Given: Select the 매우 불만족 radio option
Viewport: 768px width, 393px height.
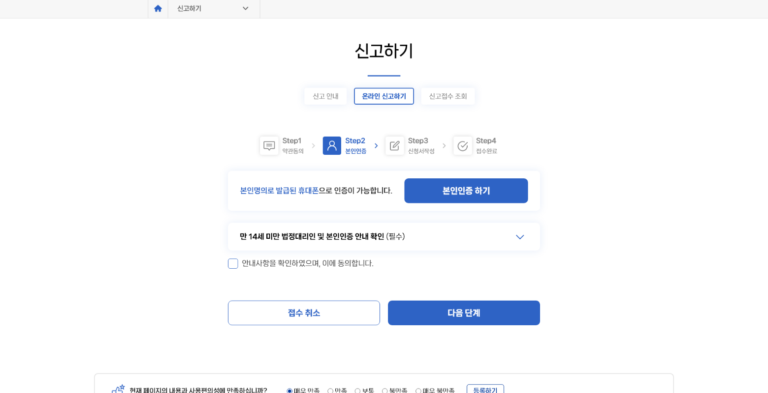Looking at the screenshot, I should click(418, 391).
